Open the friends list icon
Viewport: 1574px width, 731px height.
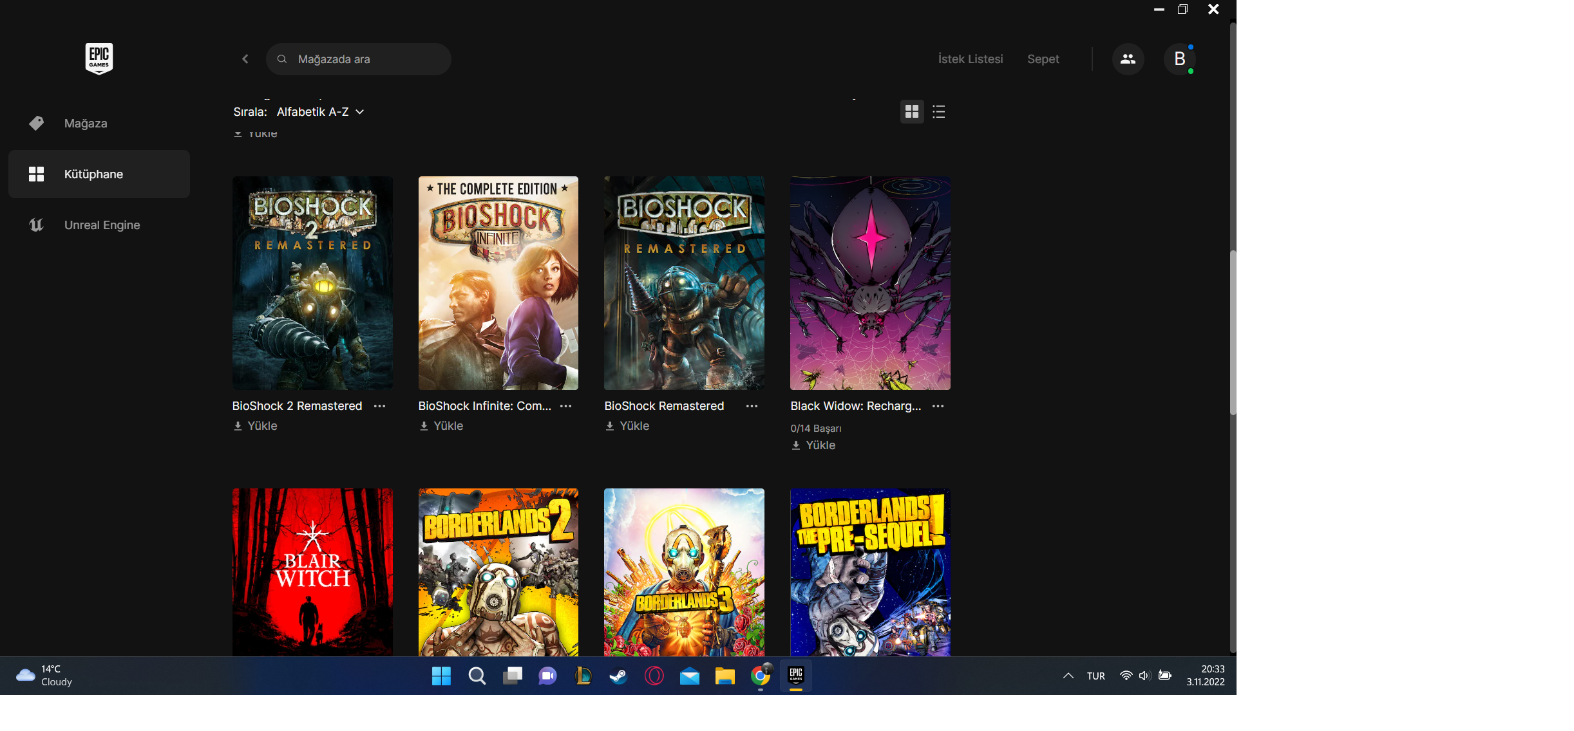coord(1128,59)
